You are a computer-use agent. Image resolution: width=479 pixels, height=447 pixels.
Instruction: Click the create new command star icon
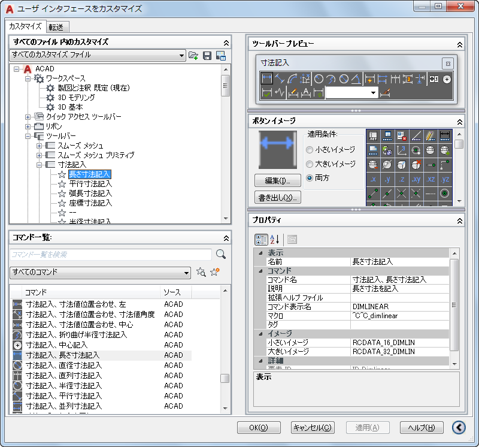[215, 272]
